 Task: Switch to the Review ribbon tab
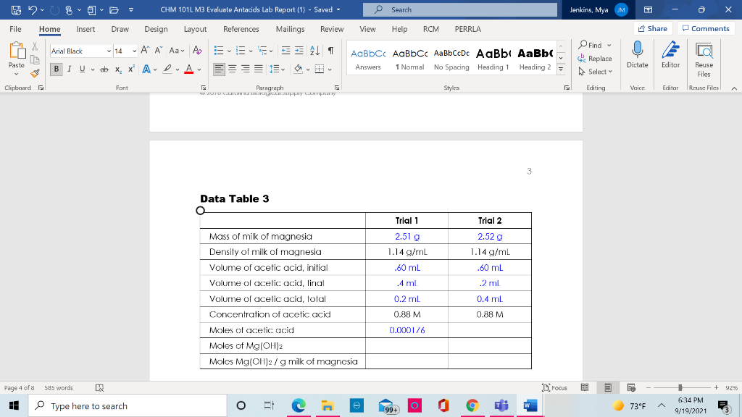pyautogui.click(x=332, y=30)
